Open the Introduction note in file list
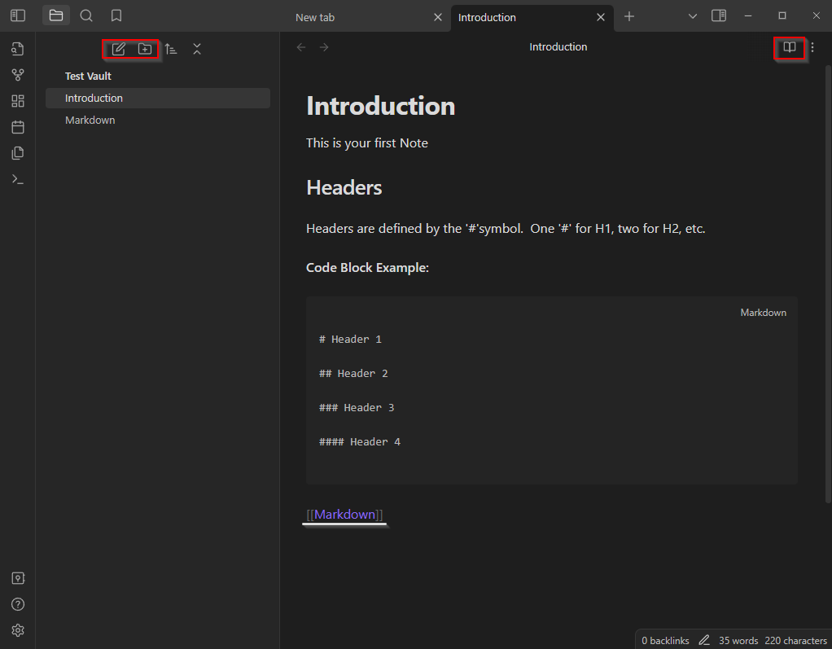 coord(158,99)
